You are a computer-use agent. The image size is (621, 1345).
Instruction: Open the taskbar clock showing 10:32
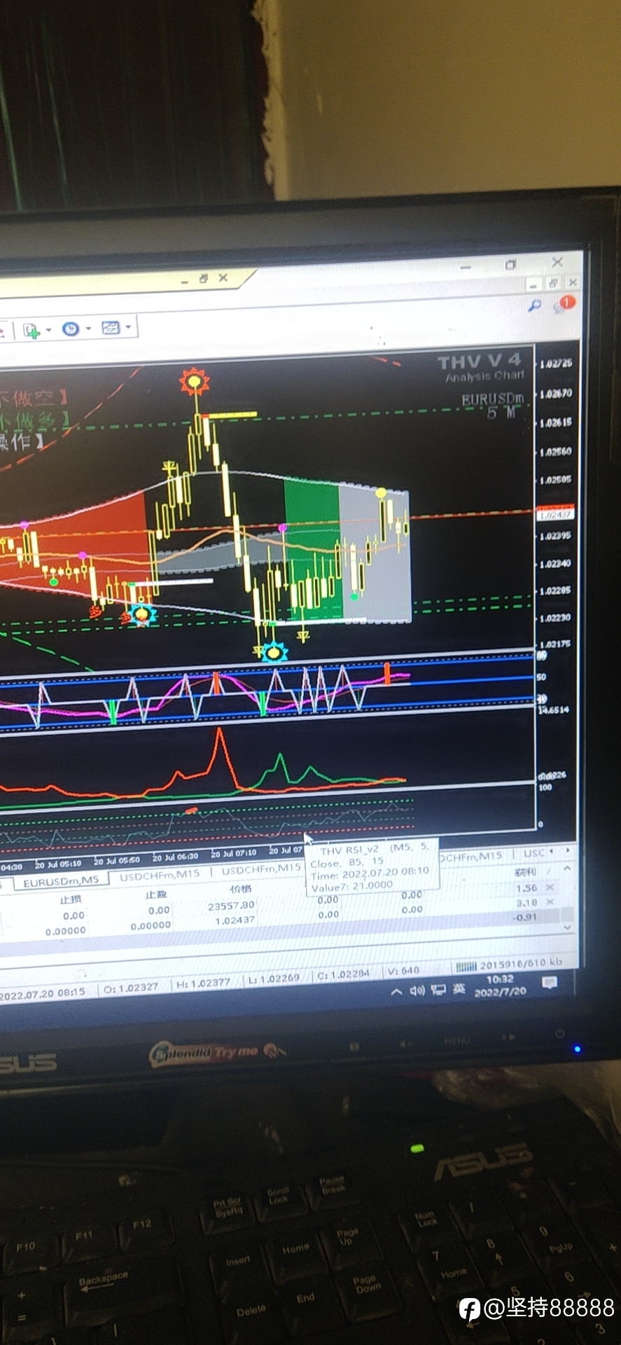click(x=500, y=986)
